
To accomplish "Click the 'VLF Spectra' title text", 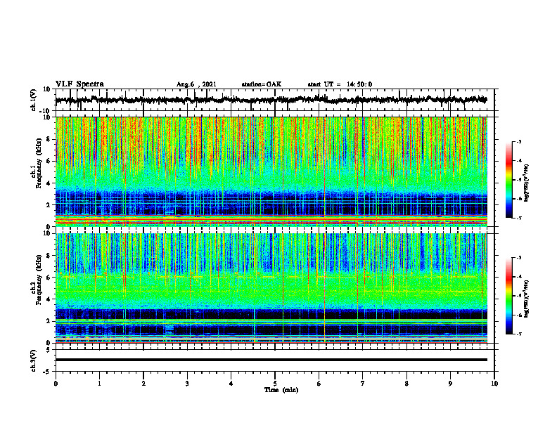I will point(79,84).
